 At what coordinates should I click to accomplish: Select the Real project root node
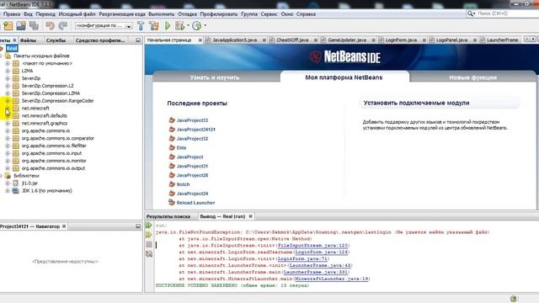(11, 49)
